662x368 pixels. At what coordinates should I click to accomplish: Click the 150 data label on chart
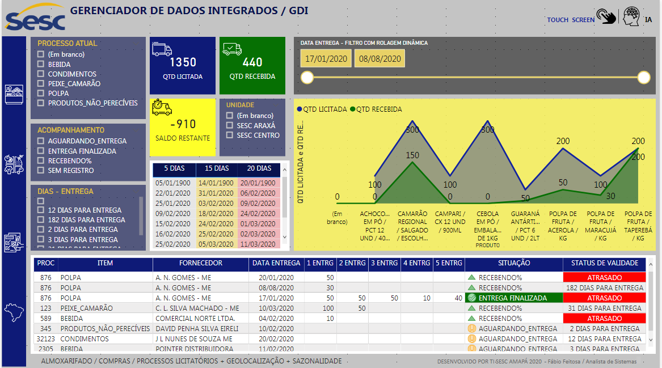(x=412, y=155)
